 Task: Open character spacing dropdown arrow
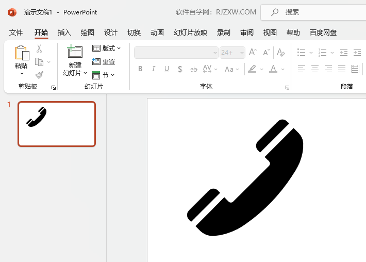click(x=215, y=69)
